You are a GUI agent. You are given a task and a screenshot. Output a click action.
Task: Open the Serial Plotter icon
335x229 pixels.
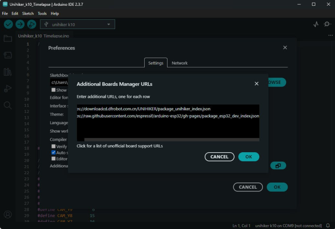click(x=316, y=25)
